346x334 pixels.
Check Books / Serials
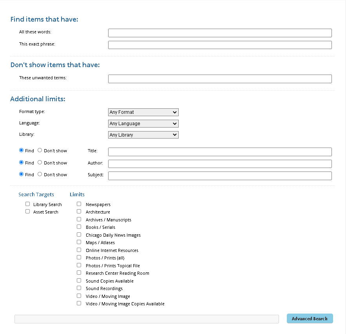pyautogui.click(x=79, y=226)
